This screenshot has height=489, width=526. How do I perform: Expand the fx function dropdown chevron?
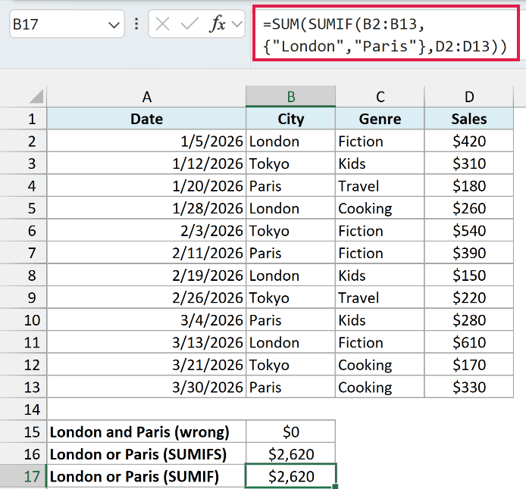(x=236, y=24)
